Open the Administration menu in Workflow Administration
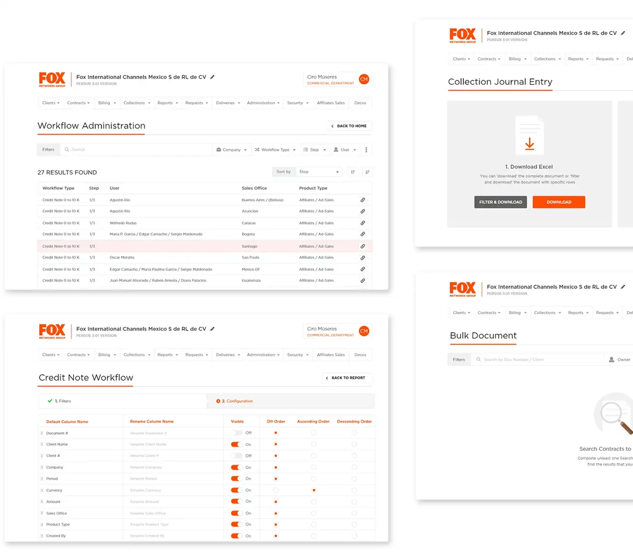Image resolution: width=633 pixels, height=558 pixels. [263, 103]
